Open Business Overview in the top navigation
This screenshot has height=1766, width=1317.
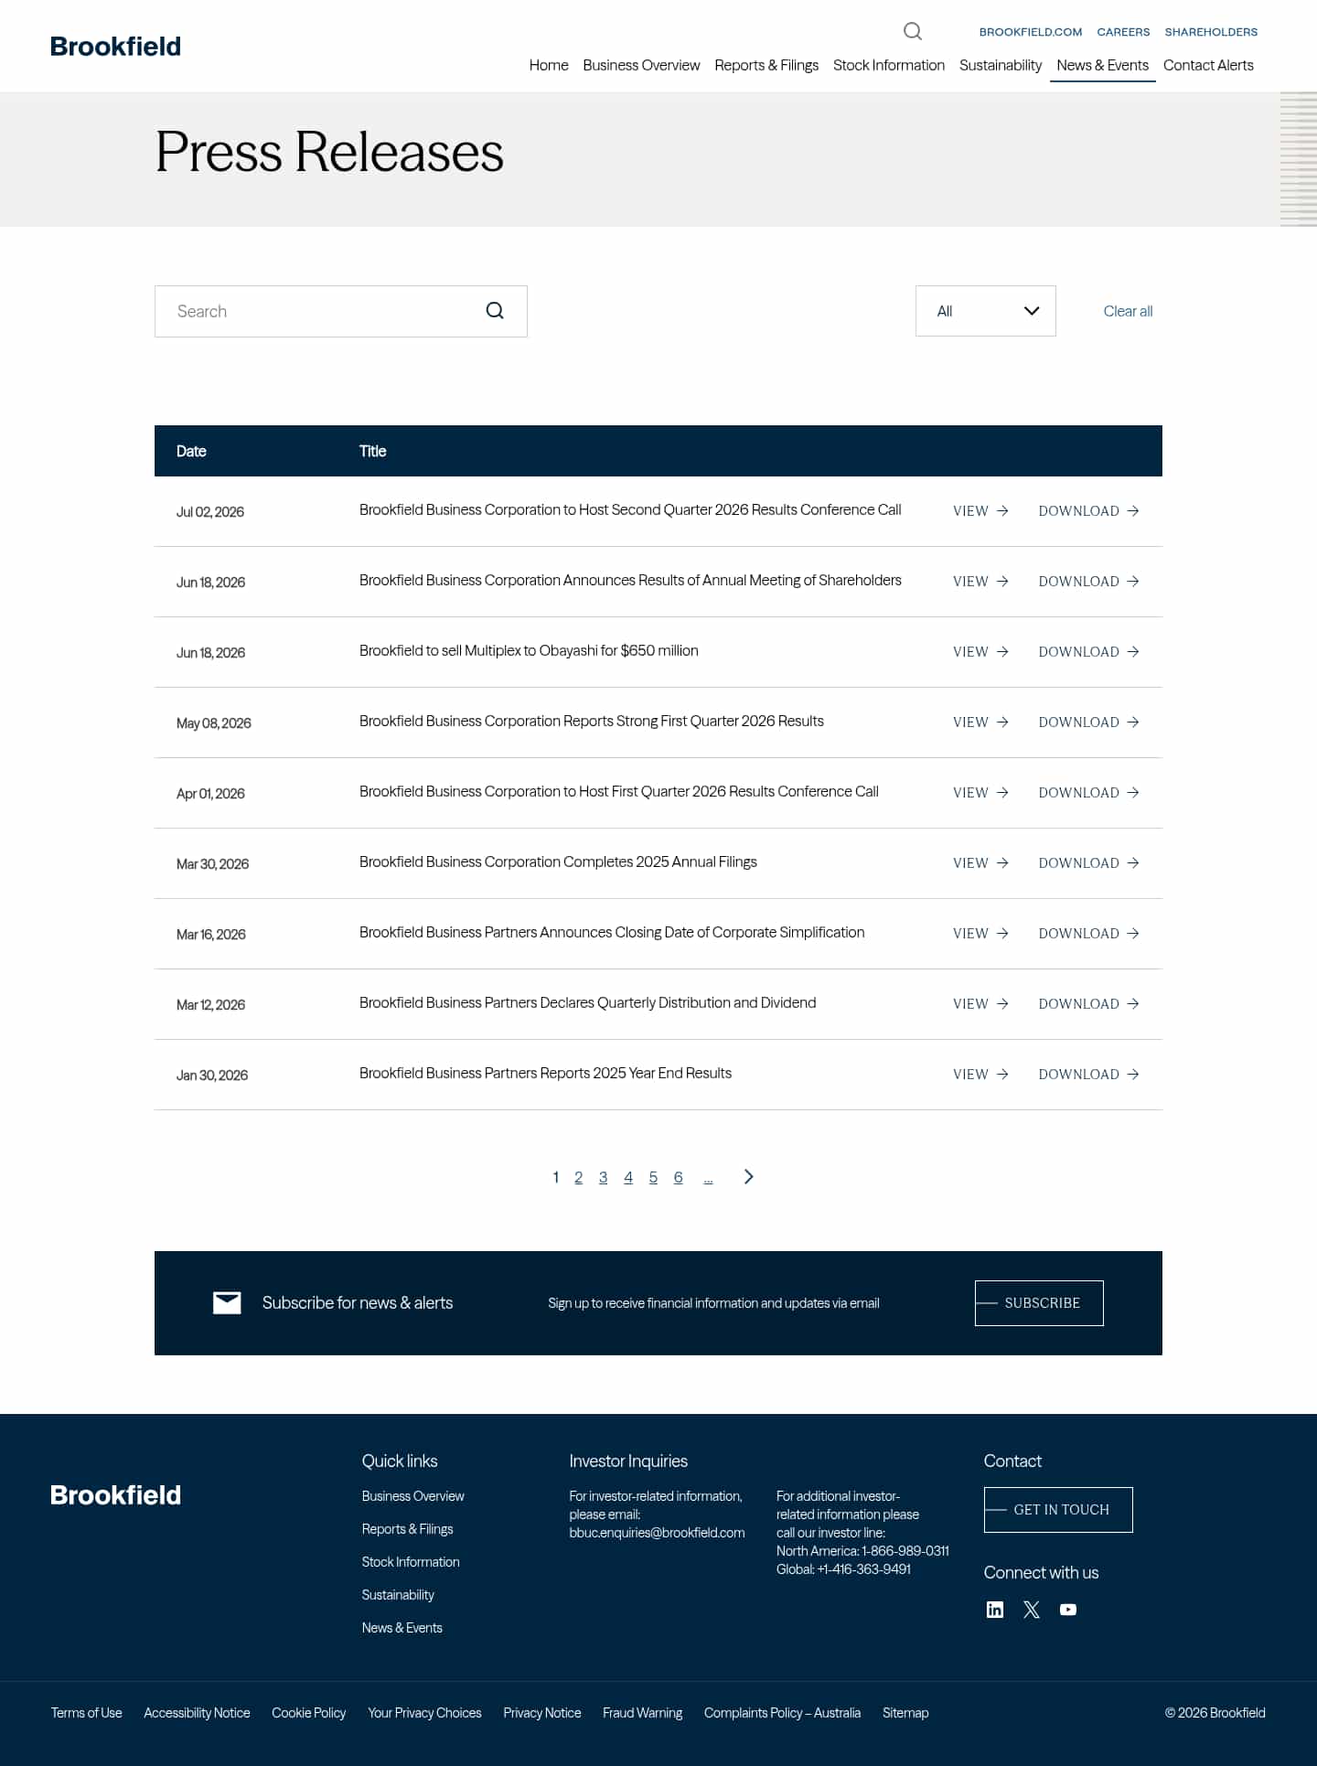tap(641, 65)
